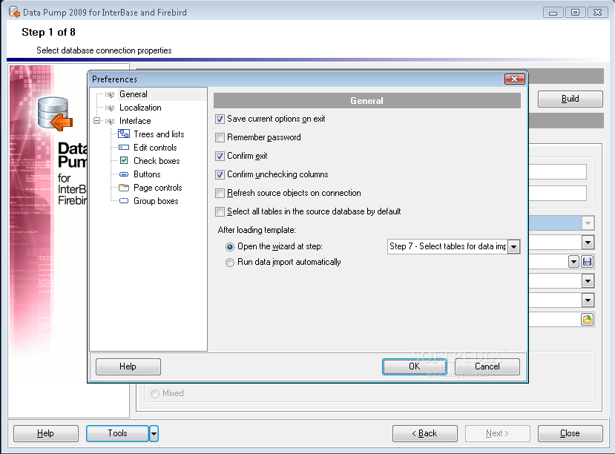Click the Buttons item icon

pyautogui.click(x=124, y=174)
